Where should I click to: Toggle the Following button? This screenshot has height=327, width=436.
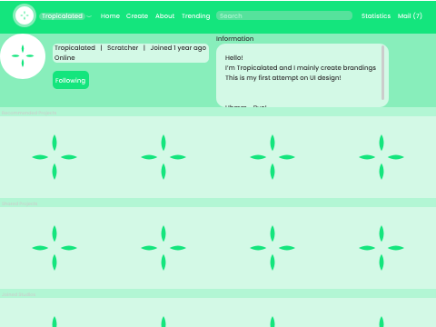pyautogui.click(x=71, y=80)
